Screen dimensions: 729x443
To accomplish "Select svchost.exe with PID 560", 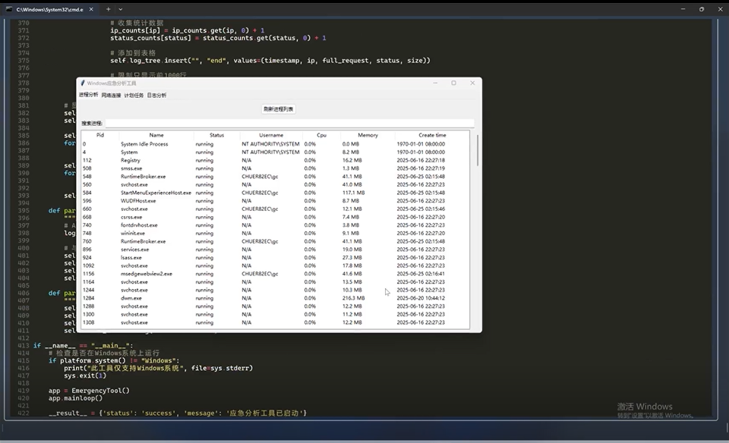I will tap(275, 185).
